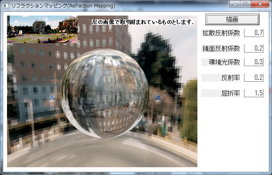Click the 拡散反射係数 label
Image resolution: width=272 pixels, height=175 pixels.
pos(221,33)
